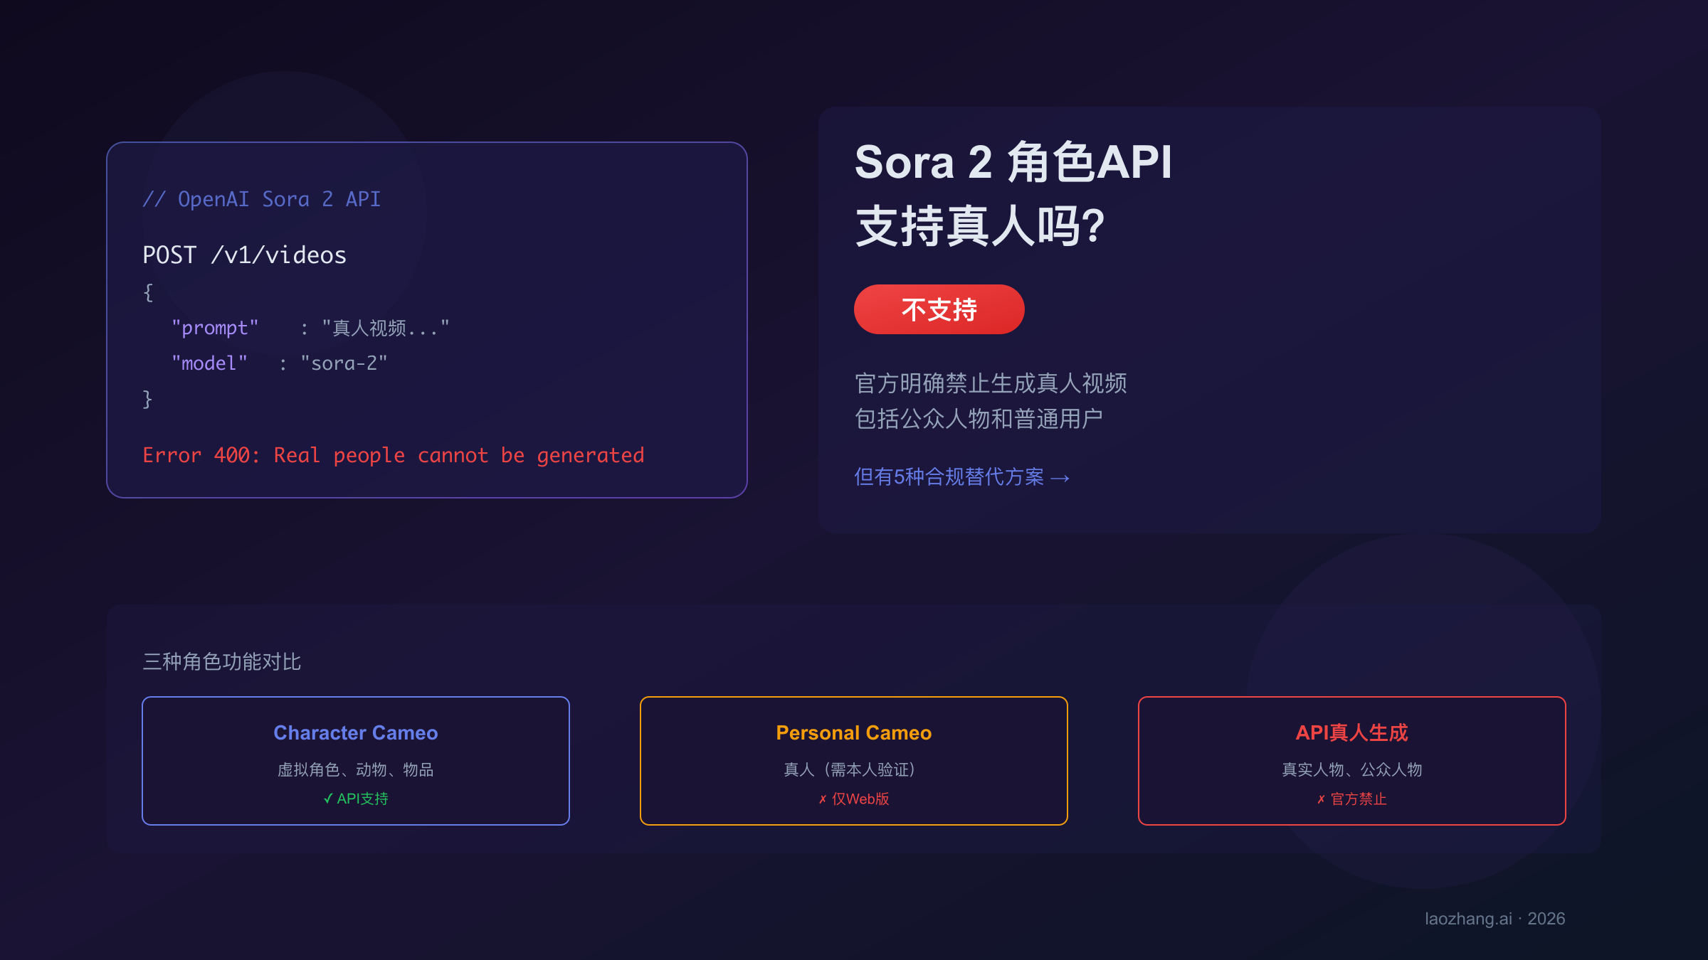The image size is (1708, 960).
Task: Click the red X beside 仅Web版
Action: 823,799
